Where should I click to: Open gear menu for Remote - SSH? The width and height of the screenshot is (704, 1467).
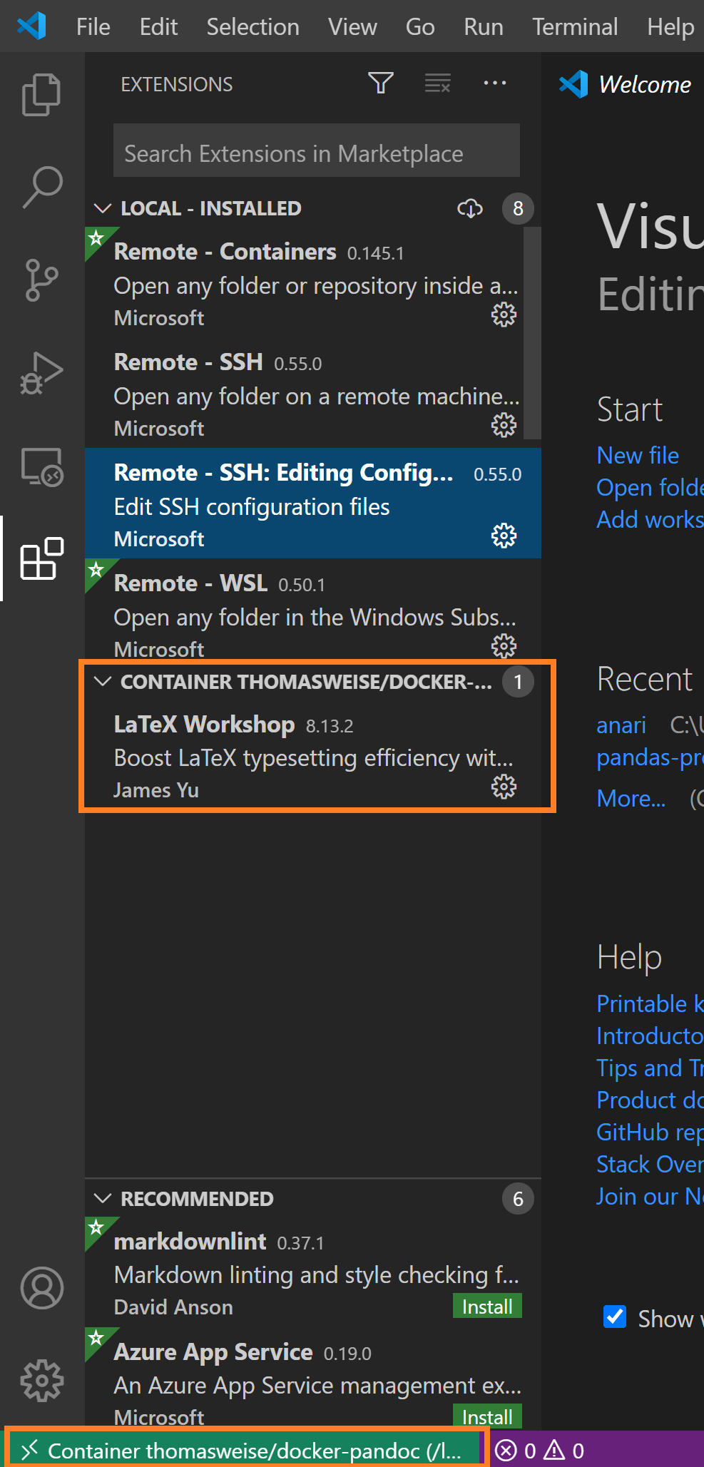(x=504, y=425)
